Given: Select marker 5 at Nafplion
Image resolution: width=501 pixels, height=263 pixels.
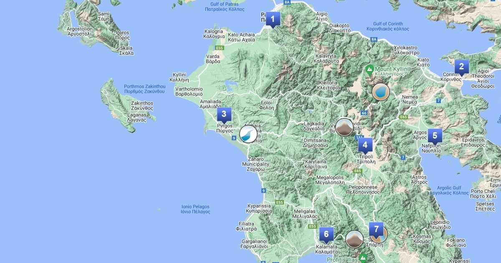Looking at the screenshot, I should pos(435,136).
